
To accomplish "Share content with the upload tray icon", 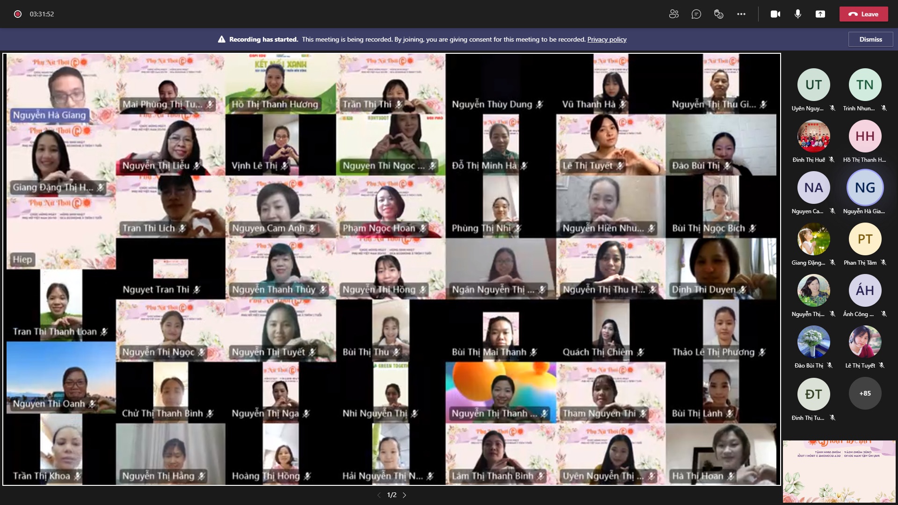I will point(820,14).
